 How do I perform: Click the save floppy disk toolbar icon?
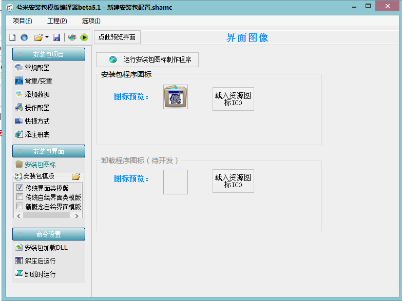(x=56, y=37)
